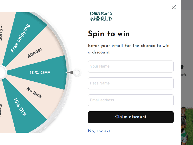Focus the Your Name input field
Viewport: 193px width, 145px height.
tap(131, 66)
